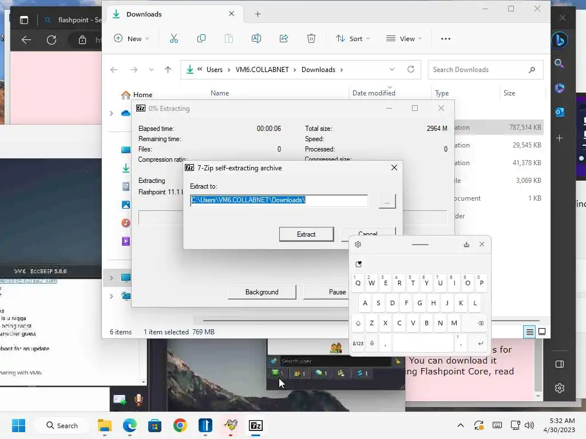Viewport: 586px width, 439px height.
Task: Switch to Large thumbnails view icon
Action: pos(542,332)
